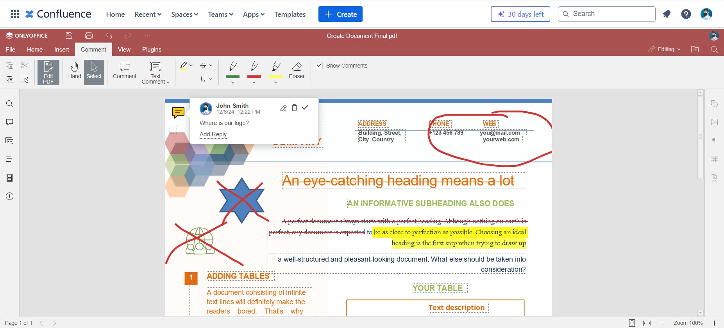Expand the Apps dropdown

click(x=254, y=14)
